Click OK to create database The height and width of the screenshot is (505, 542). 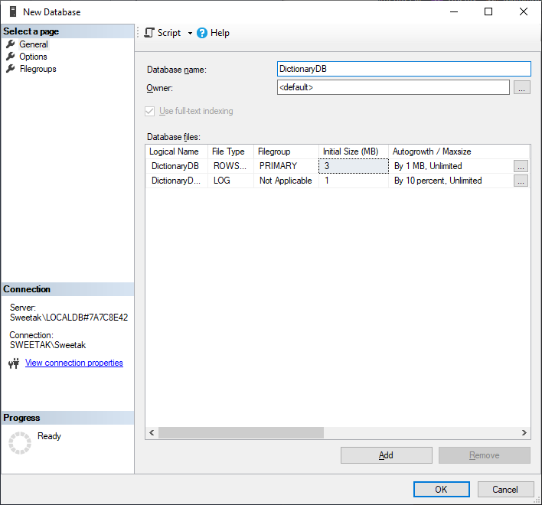click(x=442, y=490)
